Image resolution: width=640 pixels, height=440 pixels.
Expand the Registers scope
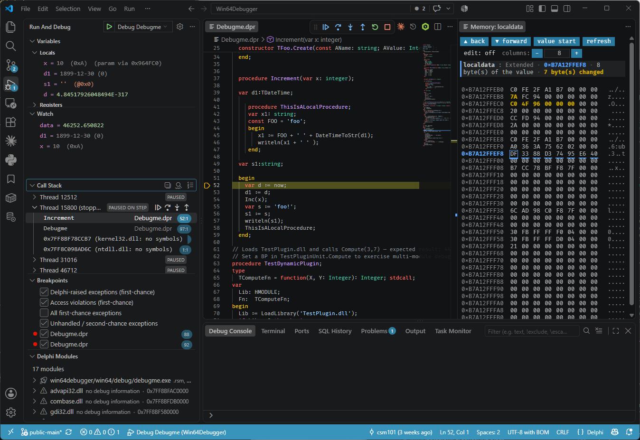pos(35,105)
